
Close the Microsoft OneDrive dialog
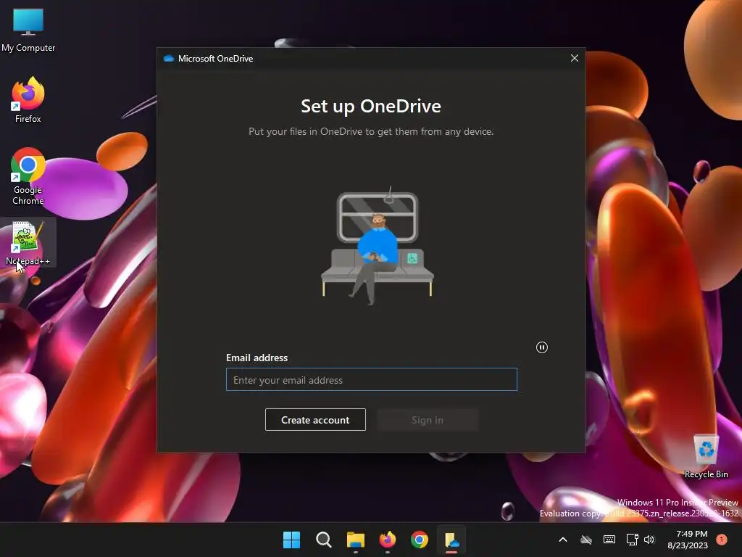pos(575,58)
